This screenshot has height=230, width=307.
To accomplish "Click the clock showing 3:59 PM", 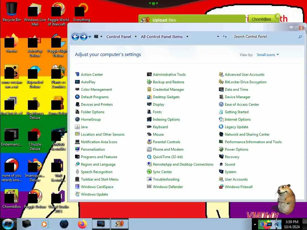I will click(292, 222).
